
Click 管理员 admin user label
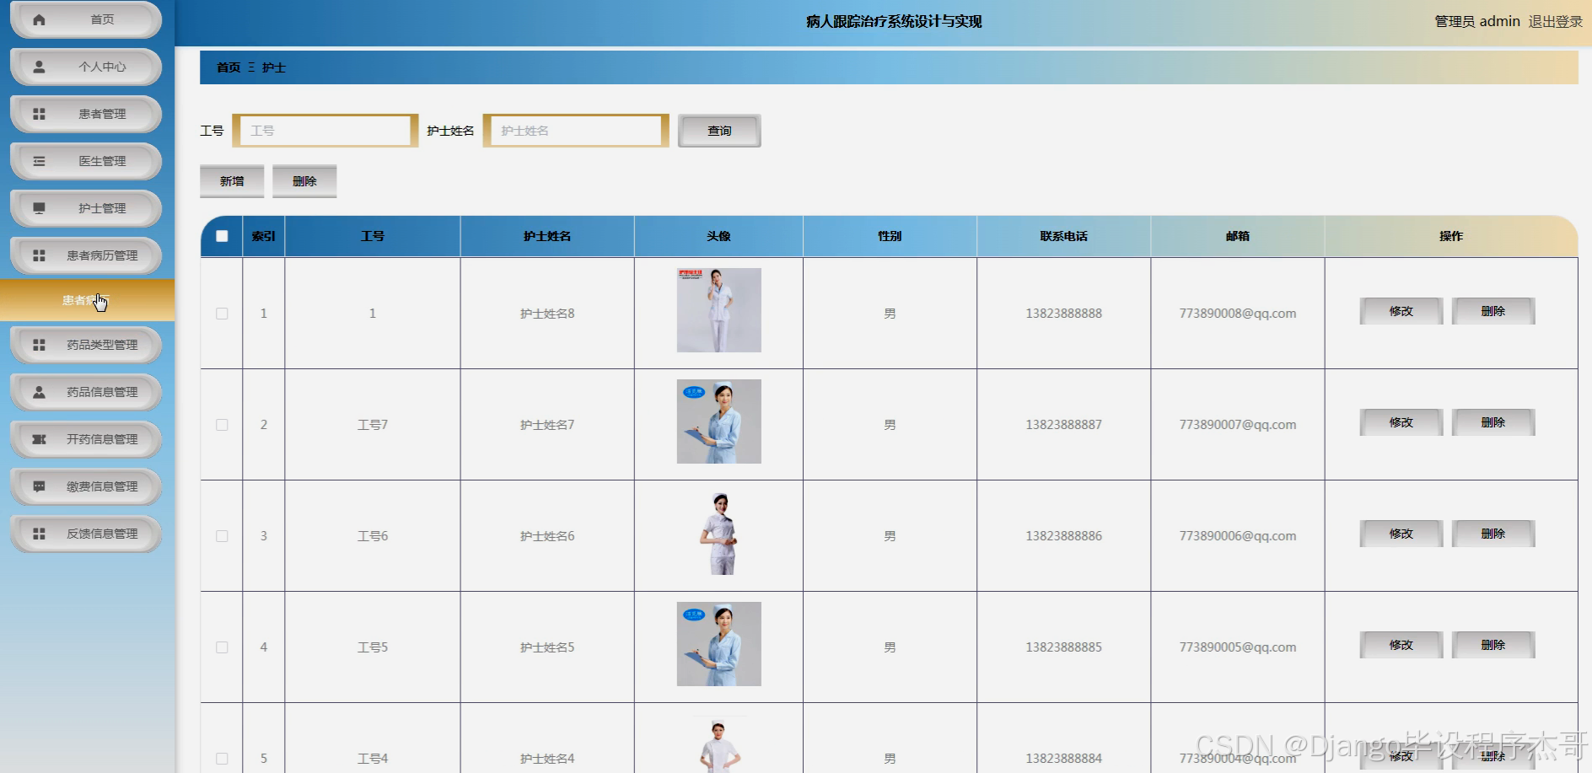tap(1477, 22)
